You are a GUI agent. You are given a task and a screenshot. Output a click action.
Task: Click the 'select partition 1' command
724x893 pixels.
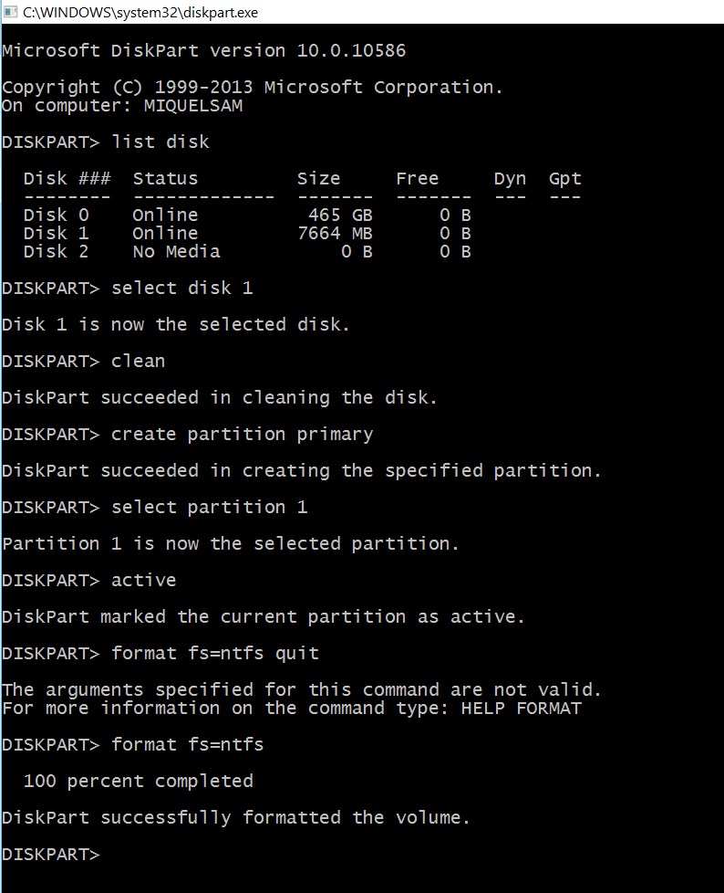pos(209,507)
